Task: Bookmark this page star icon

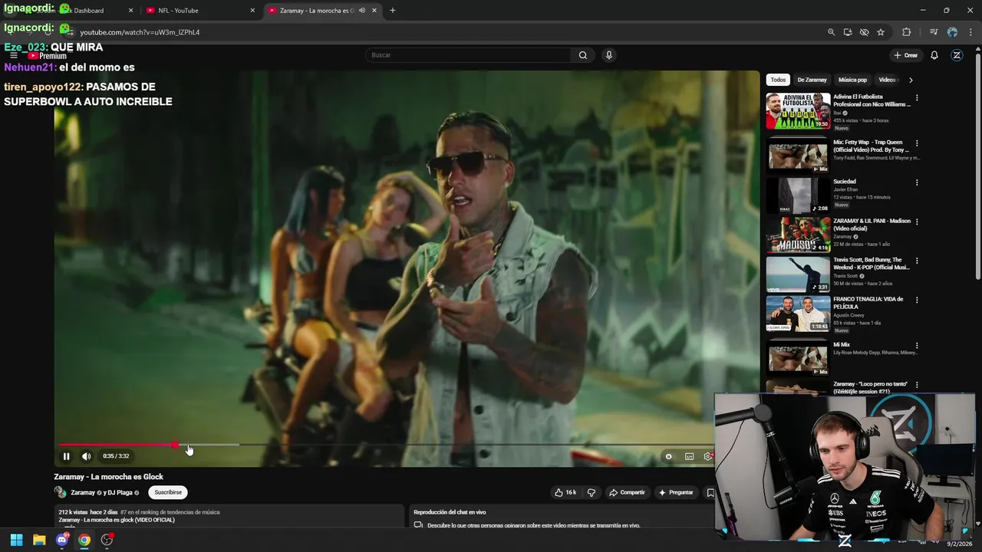Action: pyautogui.click(x=881, y=32)
